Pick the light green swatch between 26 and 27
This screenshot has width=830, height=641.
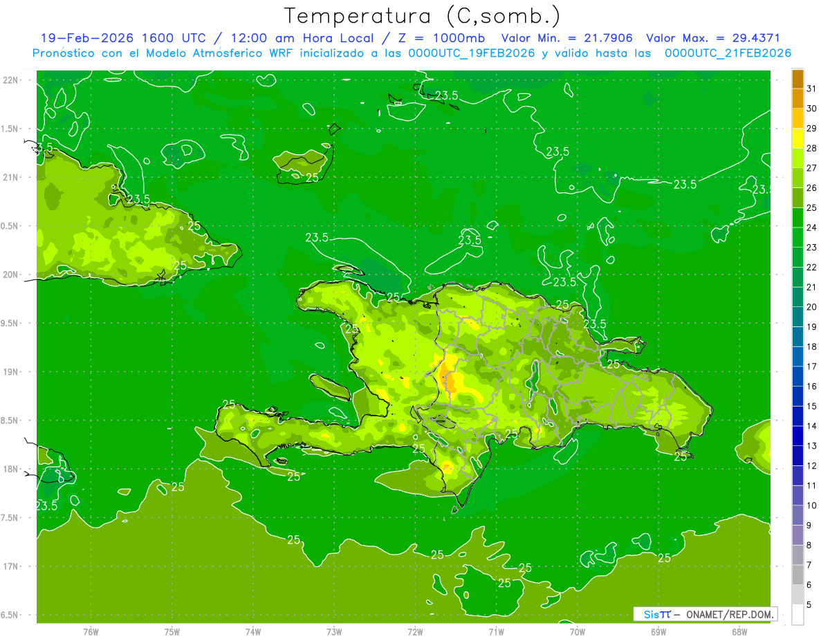[x=797, y=178]
